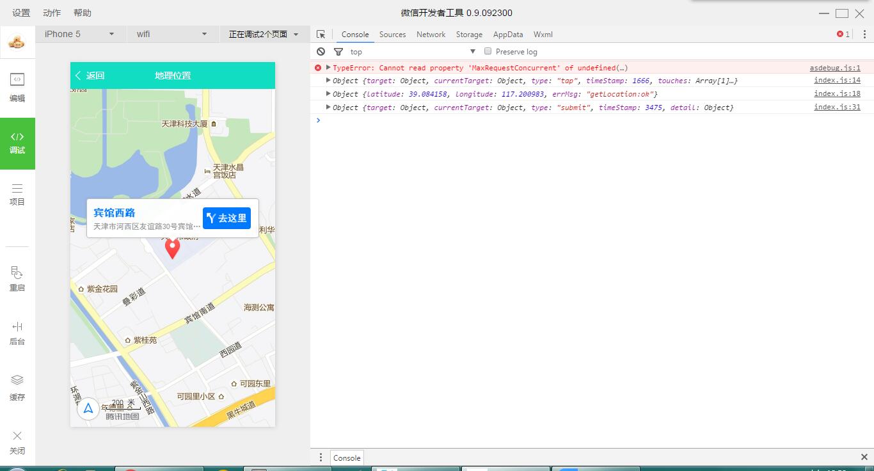The width and height of the screenshot is (874, 471).
Task: Open the 动作 (Action) menu
Action: [x=52, y=13]
